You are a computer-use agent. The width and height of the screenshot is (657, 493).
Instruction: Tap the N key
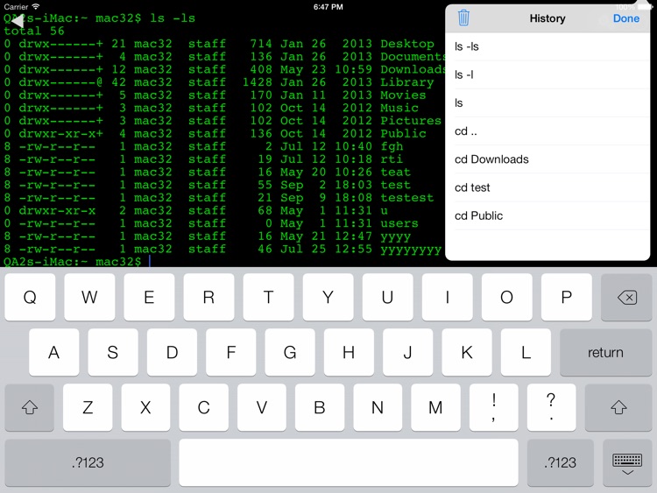pos(378,407)
